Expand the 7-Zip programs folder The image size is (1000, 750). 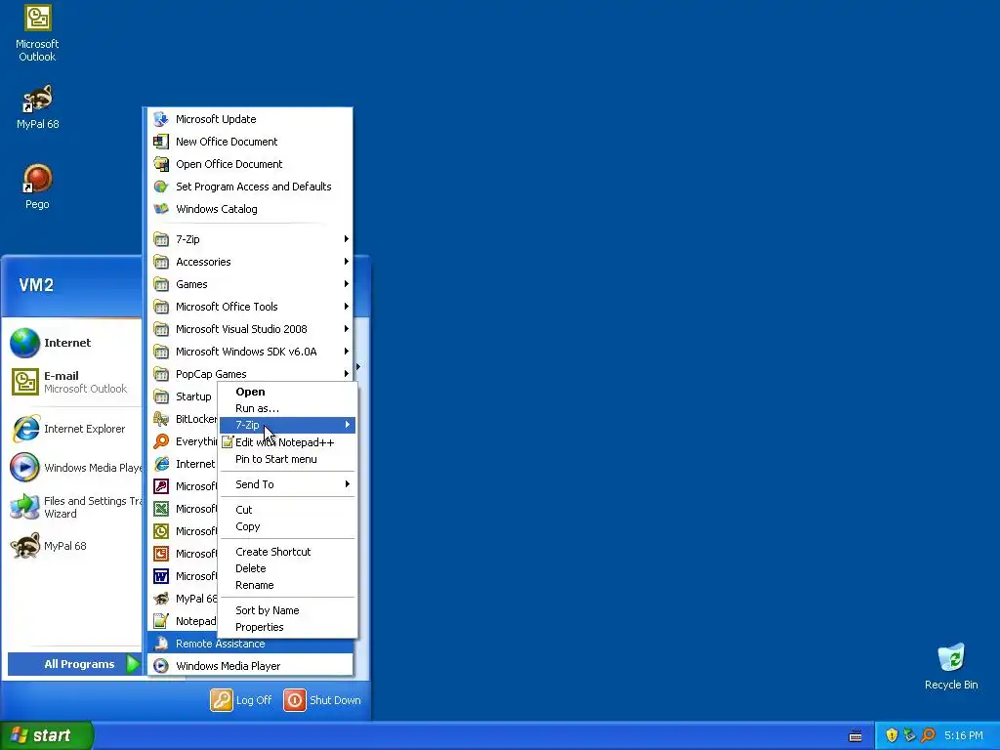click(x=250, y=239)
